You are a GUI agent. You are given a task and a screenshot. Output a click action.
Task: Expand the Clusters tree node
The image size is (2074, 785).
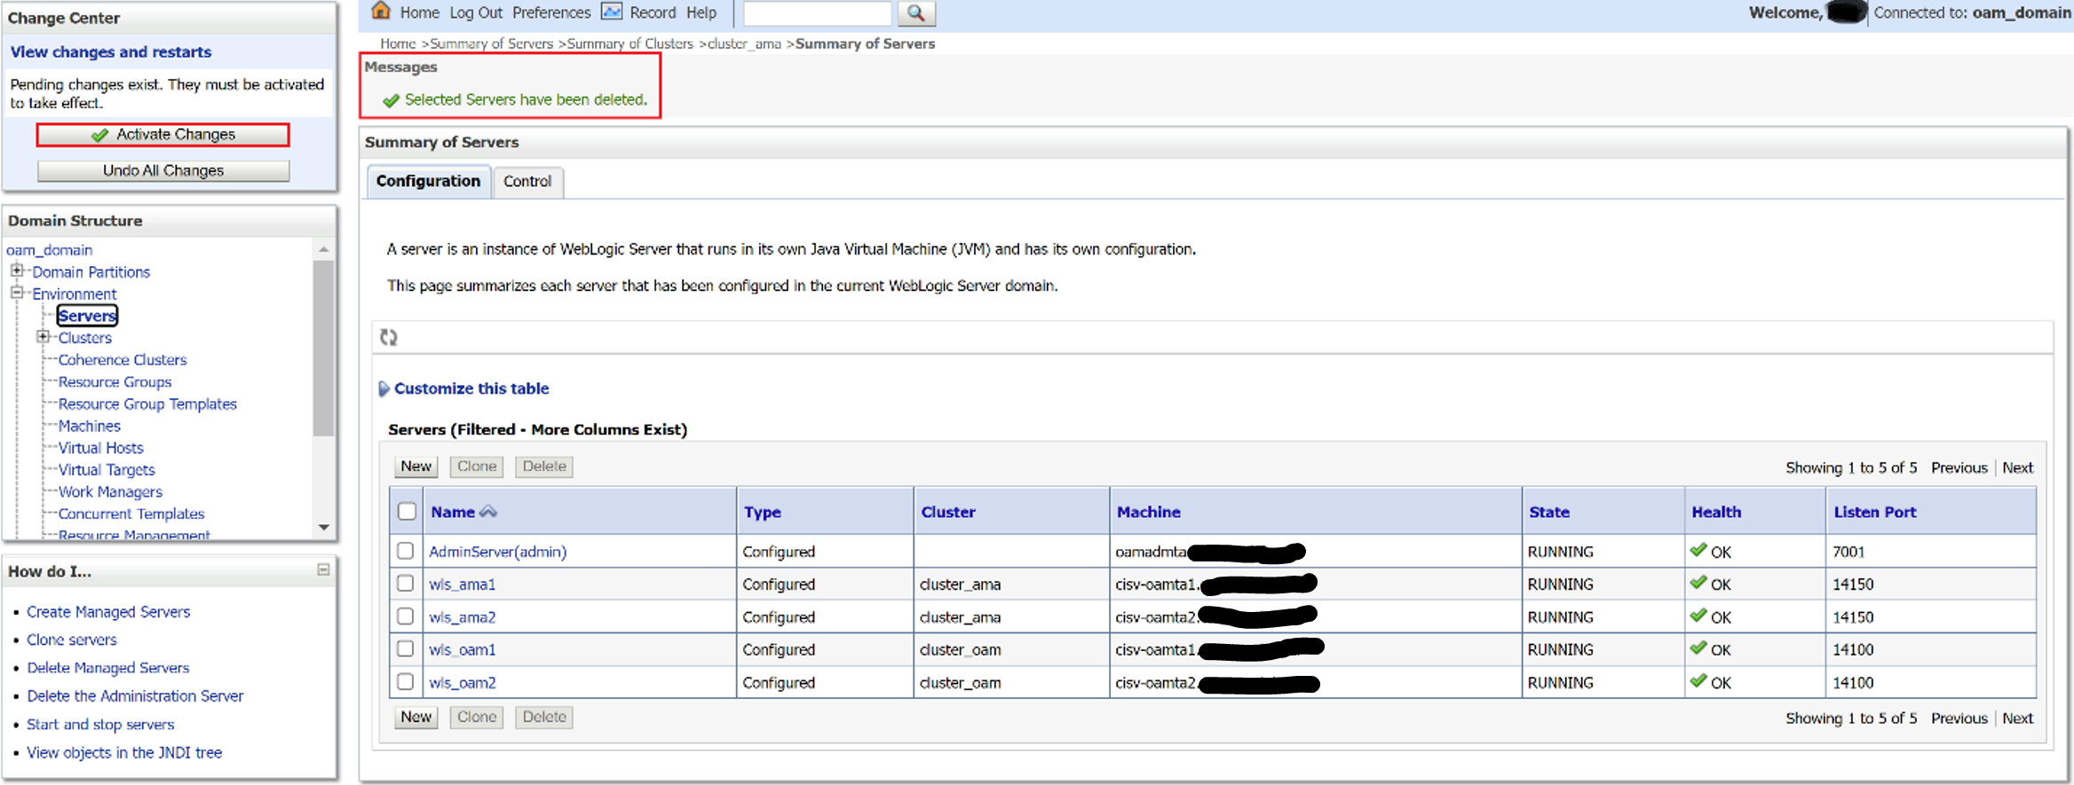[43, 337]
